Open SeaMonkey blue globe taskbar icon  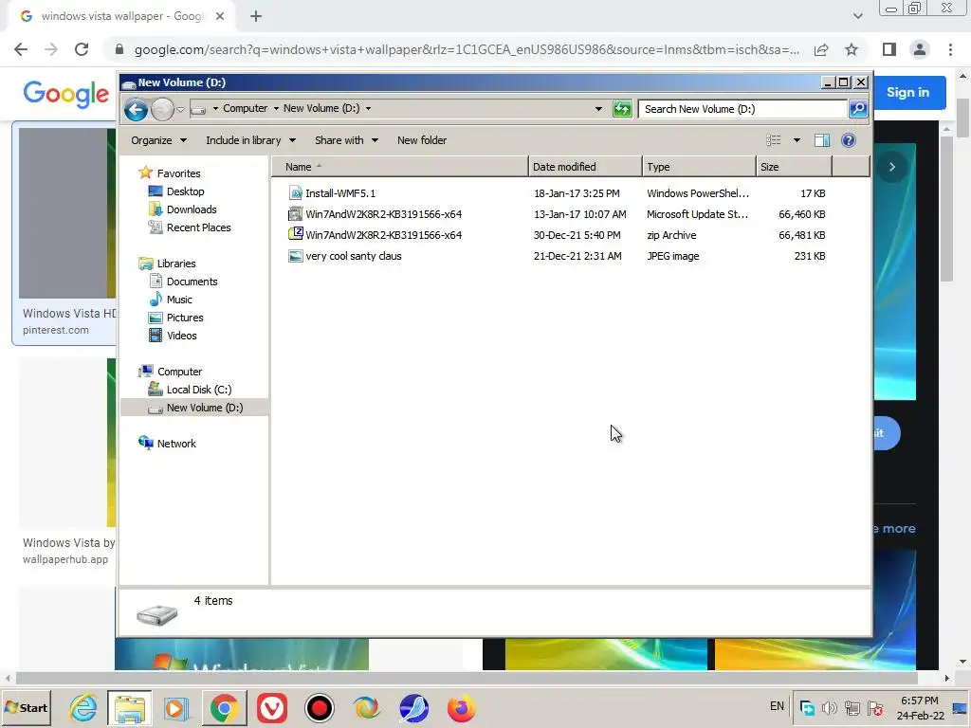click(x=413, y=707)
